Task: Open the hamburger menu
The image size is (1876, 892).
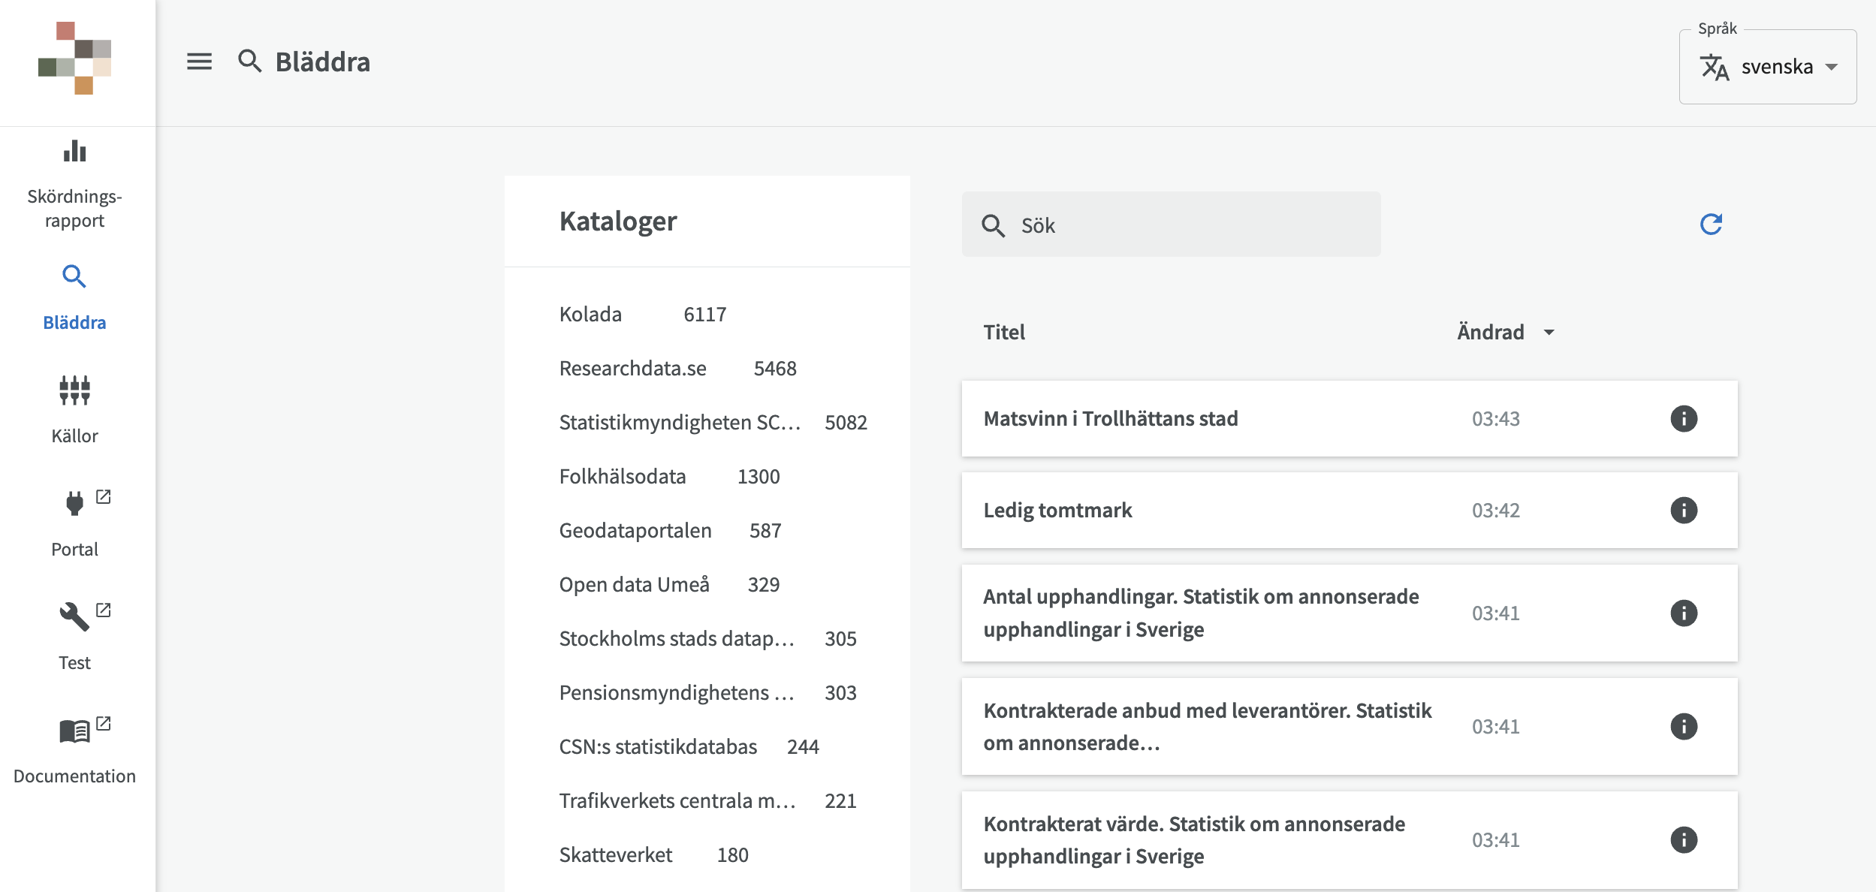Action: click(x=199, y=62)
